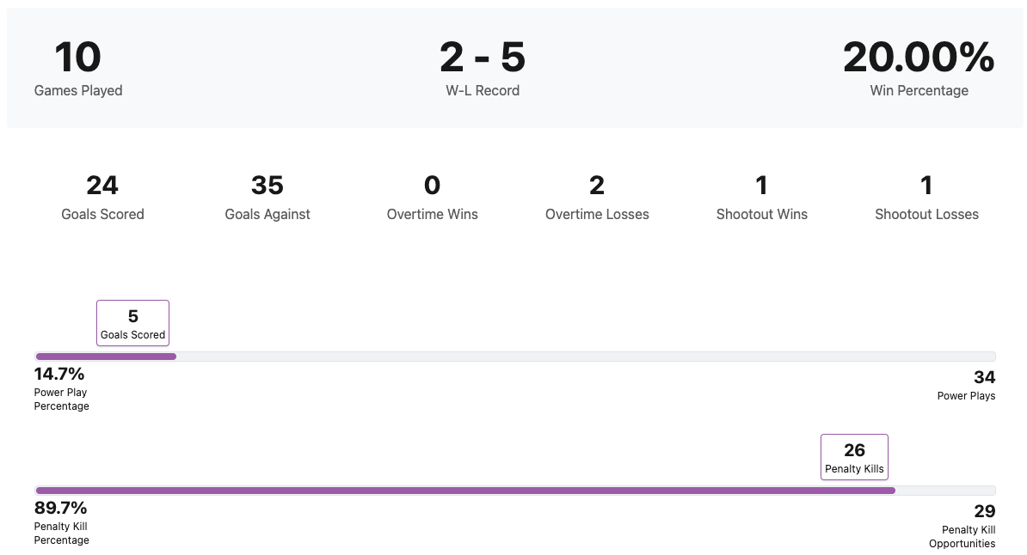Image resolution: width=1027 pixels, height=555 pixels.
Task: Select the 35 Goals Against stat
Action: click(268, 186)
